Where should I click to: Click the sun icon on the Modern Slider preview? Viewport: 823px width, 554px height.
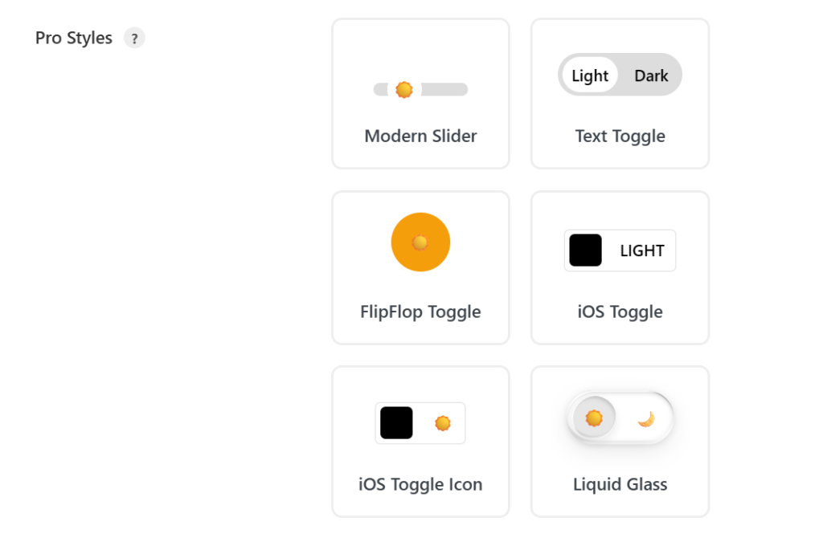click(403, 89)
